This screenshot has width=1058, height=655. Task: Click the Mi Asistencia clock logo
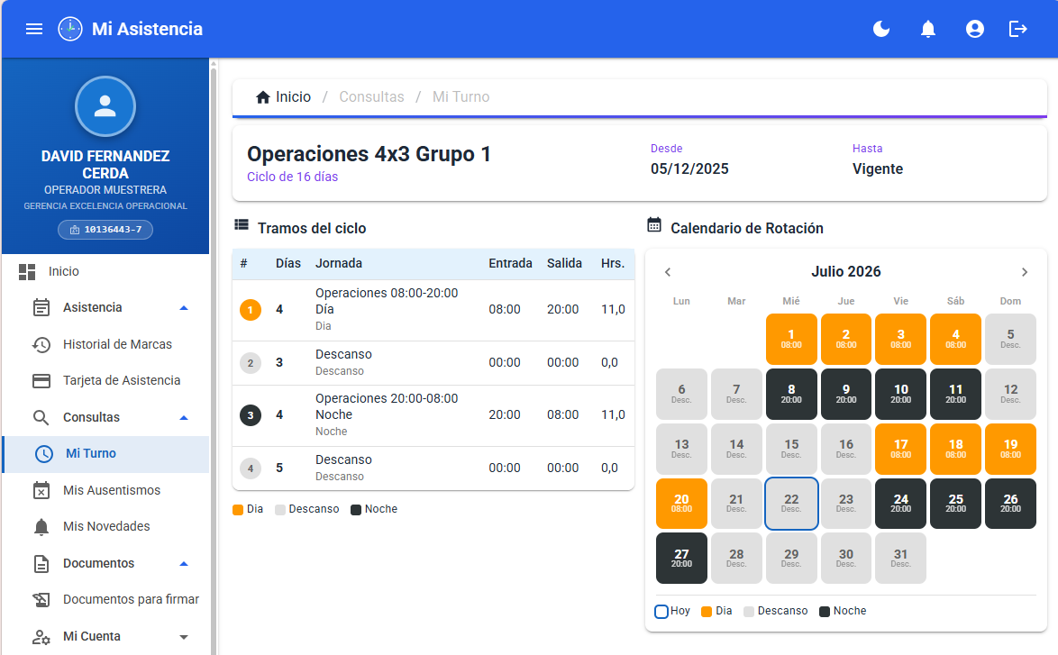[x=70, y=29]
